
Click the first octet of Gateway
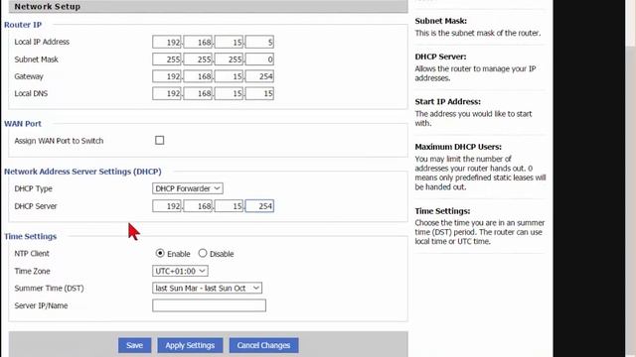tap(167, 76)
